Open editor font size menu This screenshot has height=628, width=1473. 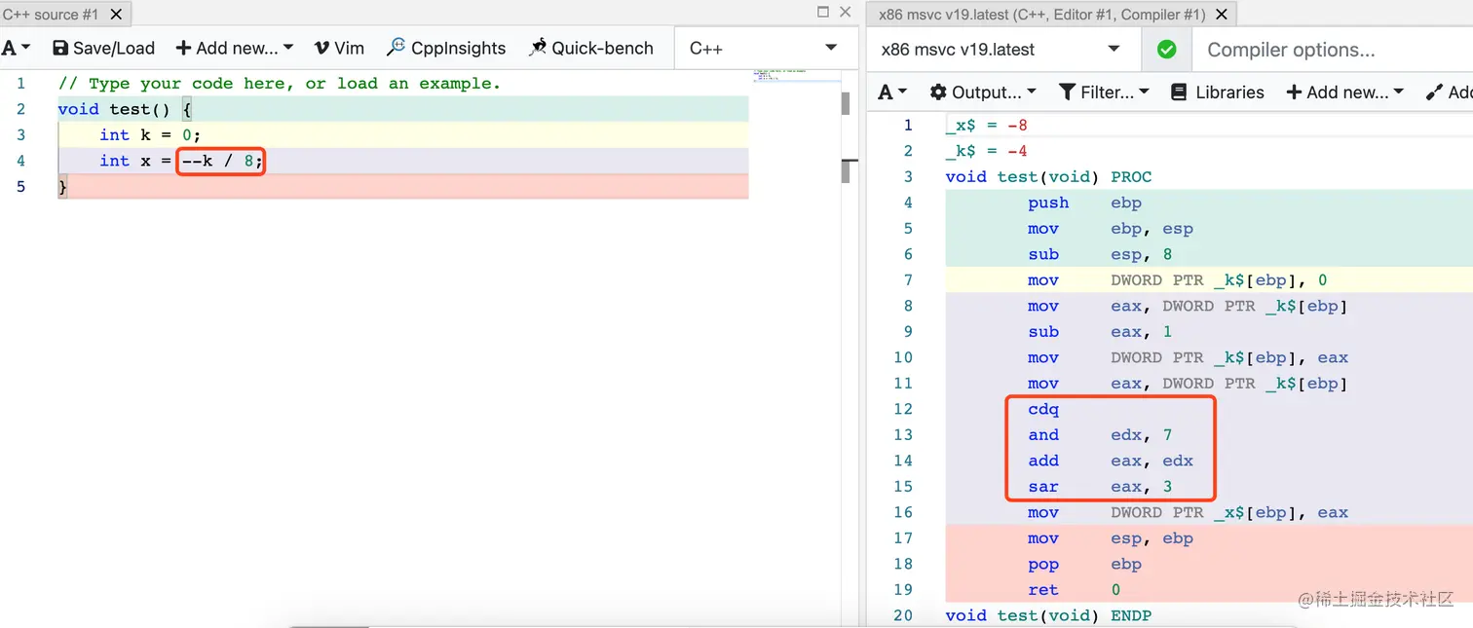tap(17, 48)
